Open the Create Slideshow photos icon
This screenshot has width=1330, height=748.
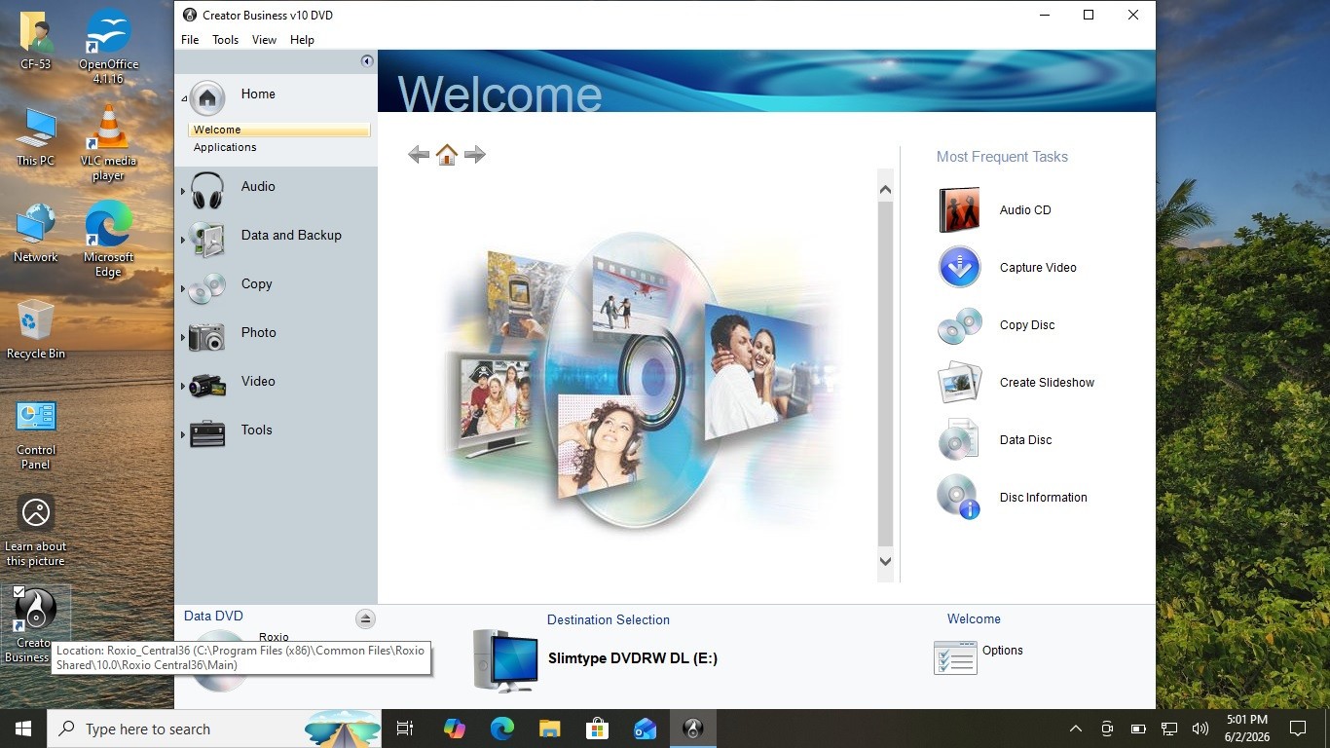(x=959, y=383)
